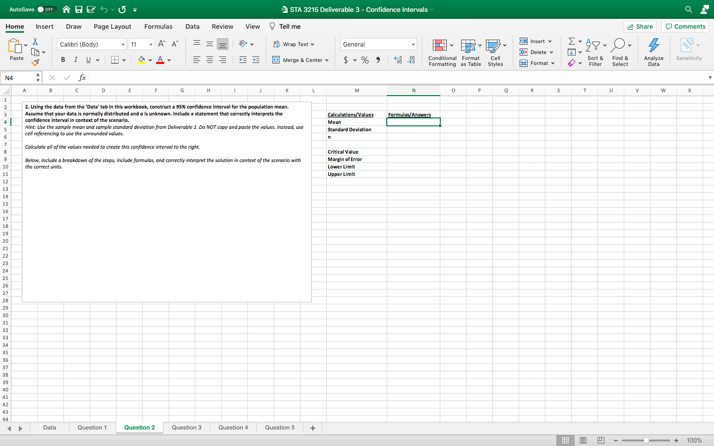Switch to the Data sheet tab
714x446 pixels.
point(50,428)
